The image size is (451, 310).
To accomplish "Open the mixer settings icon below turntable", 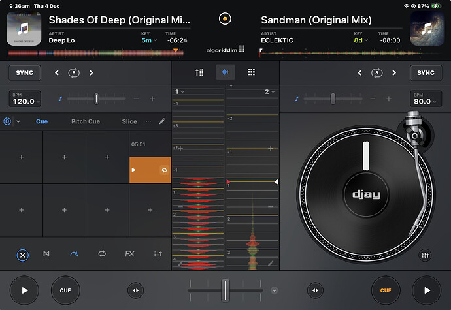I will point(426,255).
